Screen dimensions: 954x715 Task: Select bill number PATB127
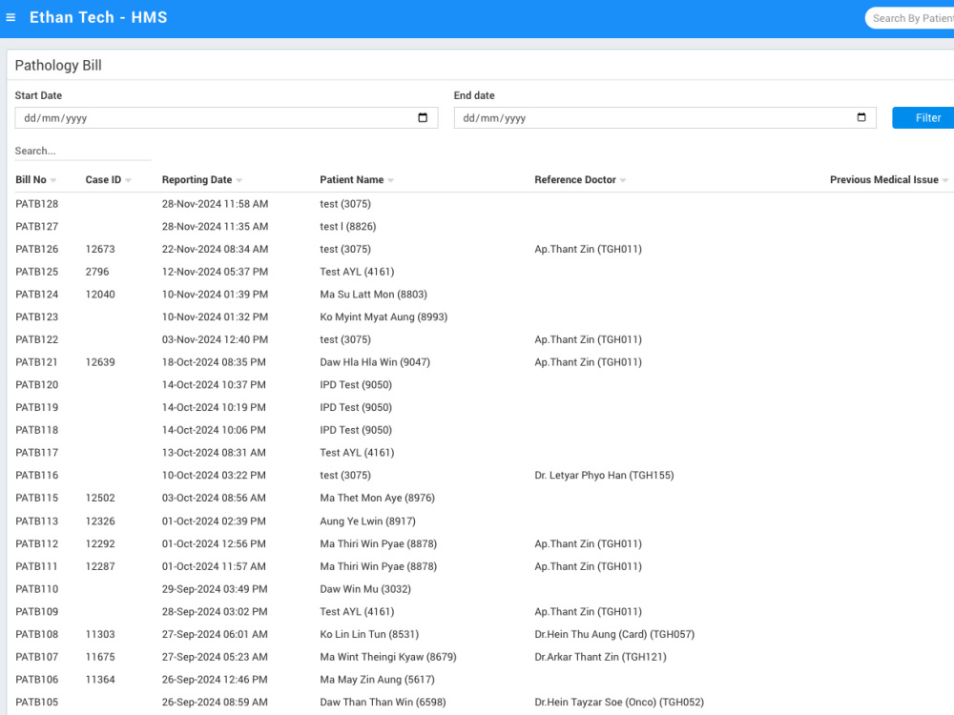pos(36,226)
